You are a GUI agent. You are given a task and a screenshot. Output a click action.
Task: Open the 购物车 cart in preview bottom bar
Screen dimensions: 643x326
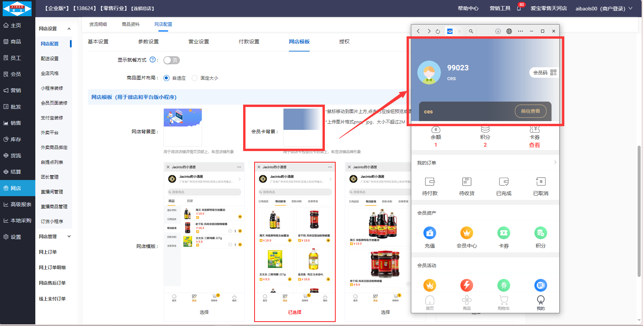(x=503, y=302)
